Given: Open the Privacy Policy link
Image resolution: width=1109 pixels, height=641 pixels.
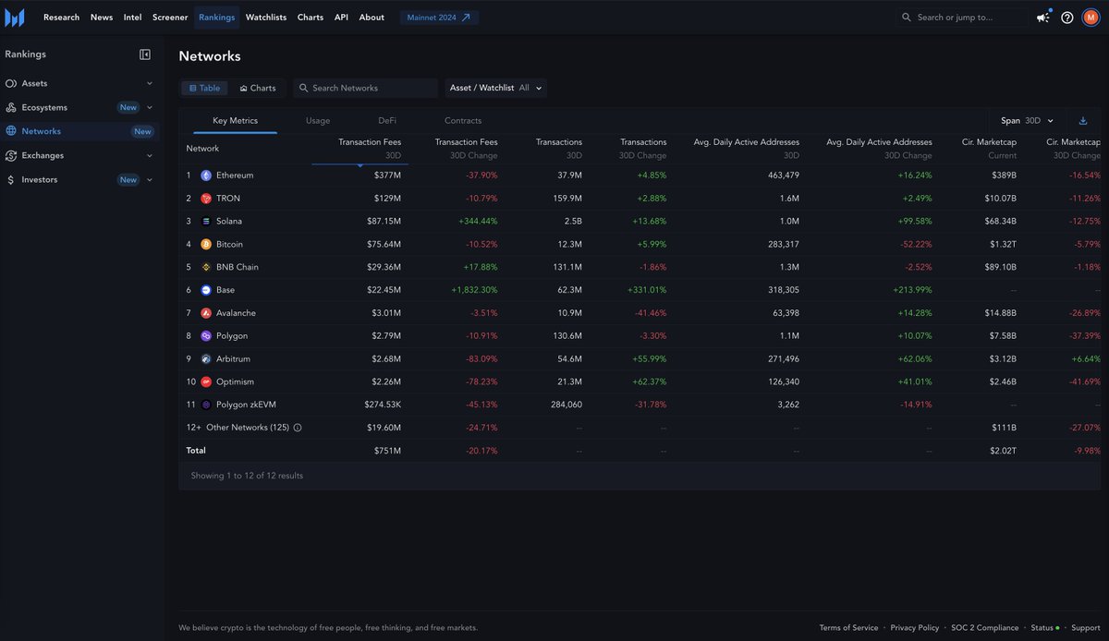Looking at the screenshot, I should coord(915,628).
